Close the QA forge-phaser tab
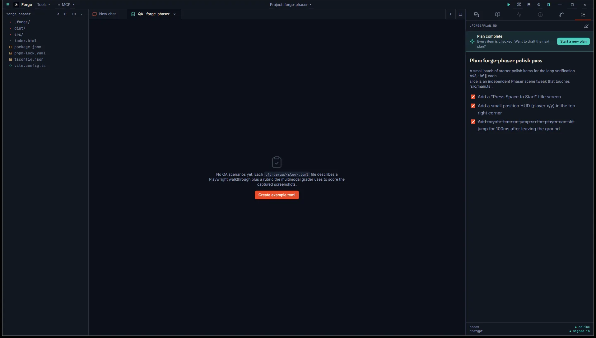The image size is (596, 338). tap(175, 14)
